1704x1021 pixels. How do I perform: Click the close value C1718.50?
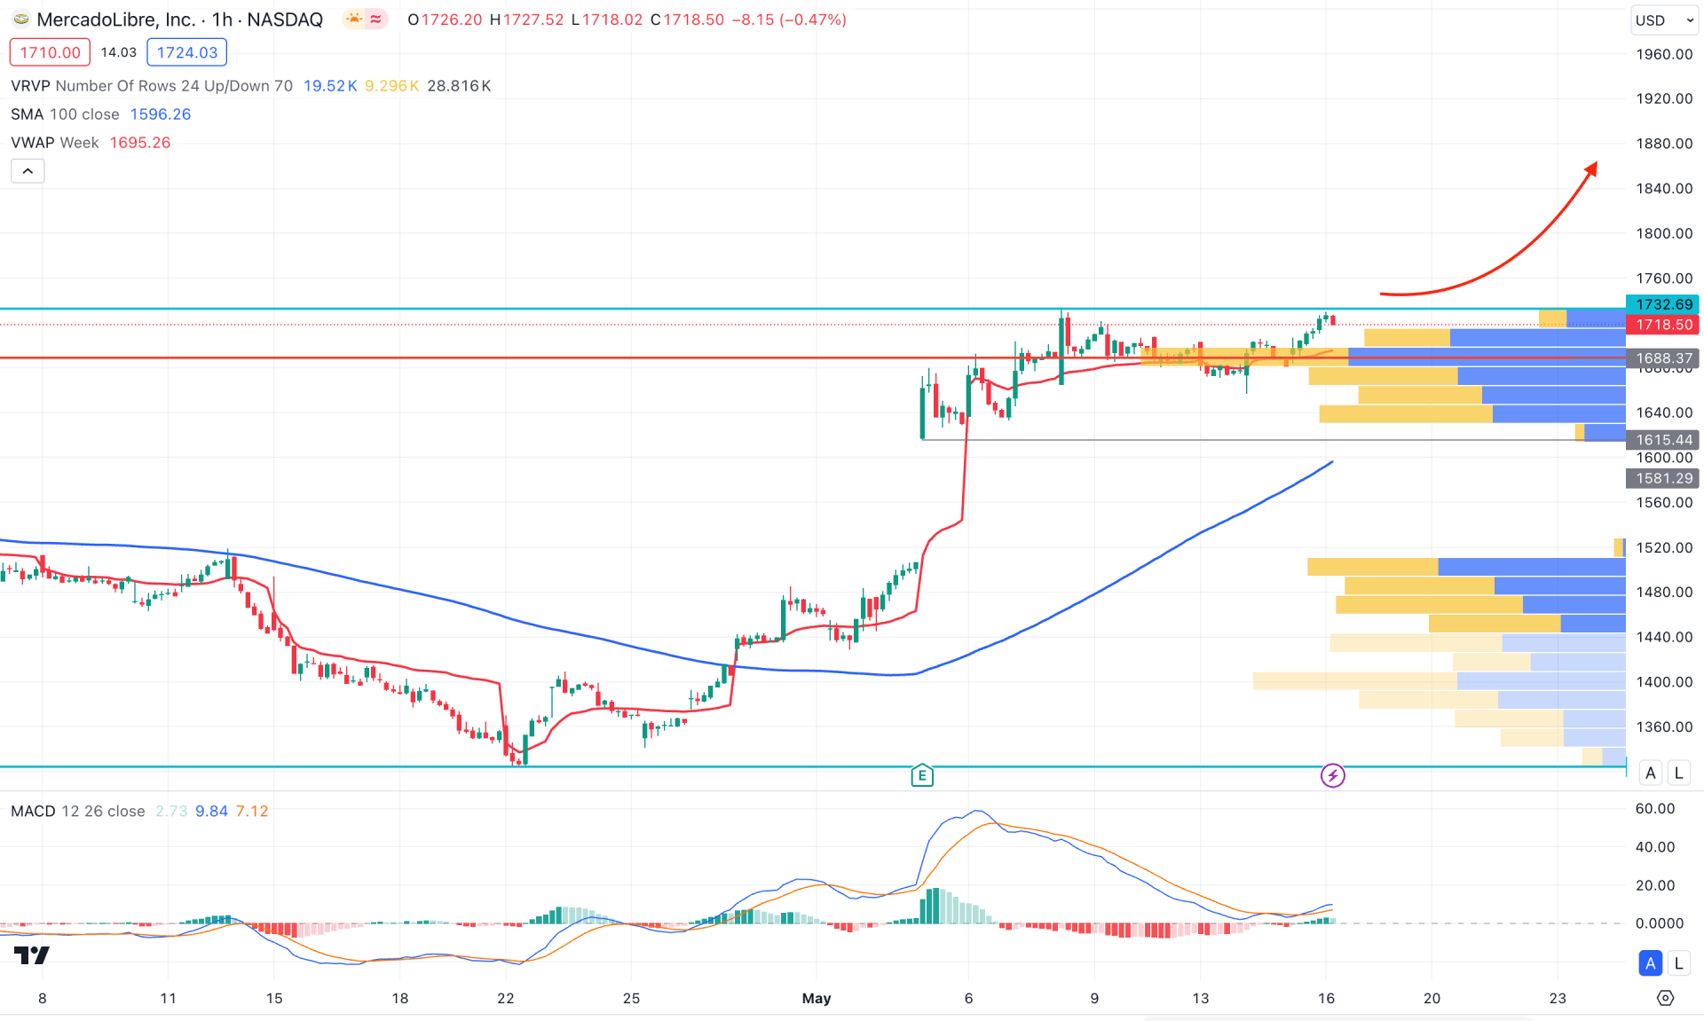(687, 20)
